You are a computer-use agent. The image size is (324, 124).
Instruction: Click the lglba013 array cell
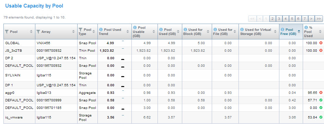tap(56, 92)
